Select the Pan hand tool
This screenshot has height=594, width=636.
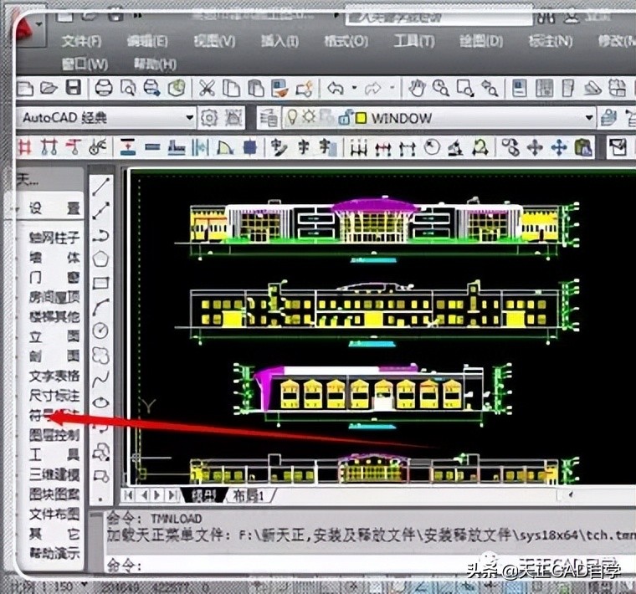tap(417, 89)
